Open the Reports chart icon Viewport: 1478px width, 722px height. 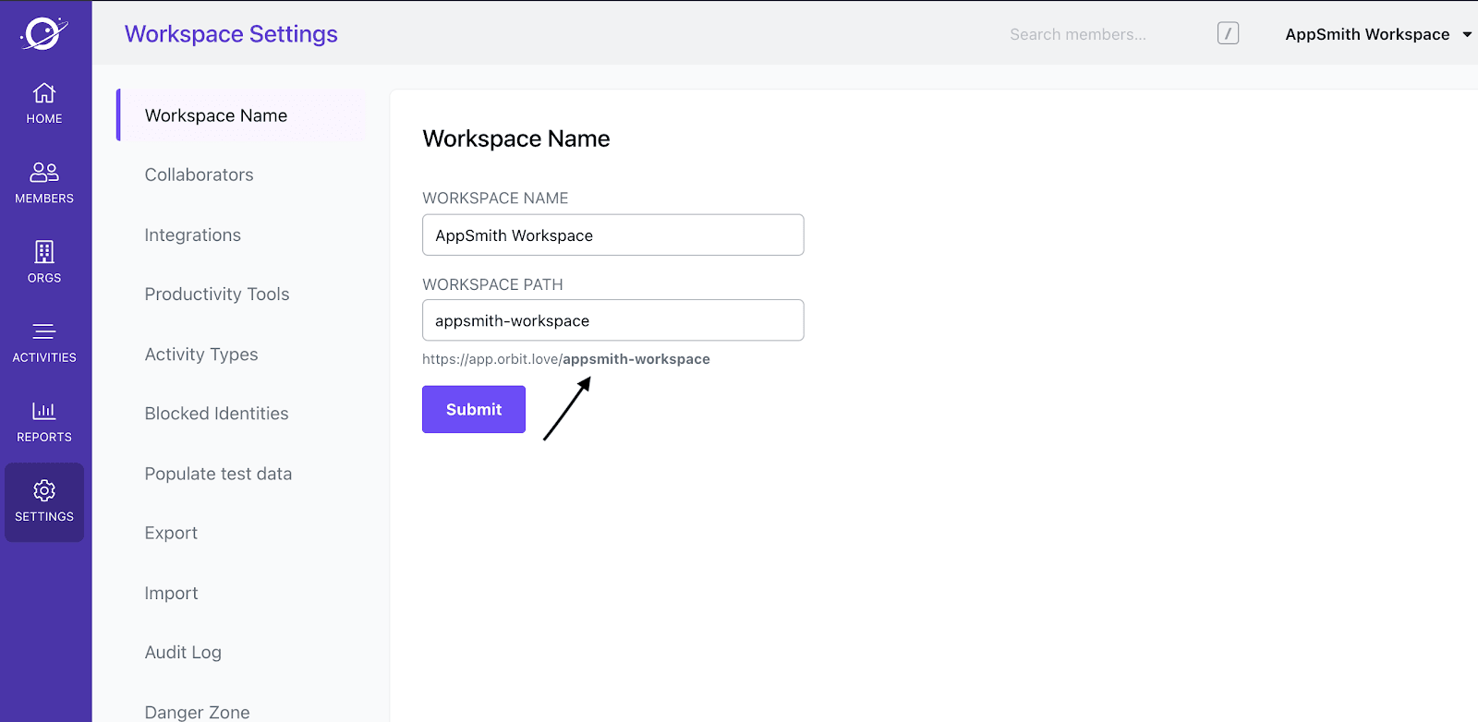click(x=44, y=411)
